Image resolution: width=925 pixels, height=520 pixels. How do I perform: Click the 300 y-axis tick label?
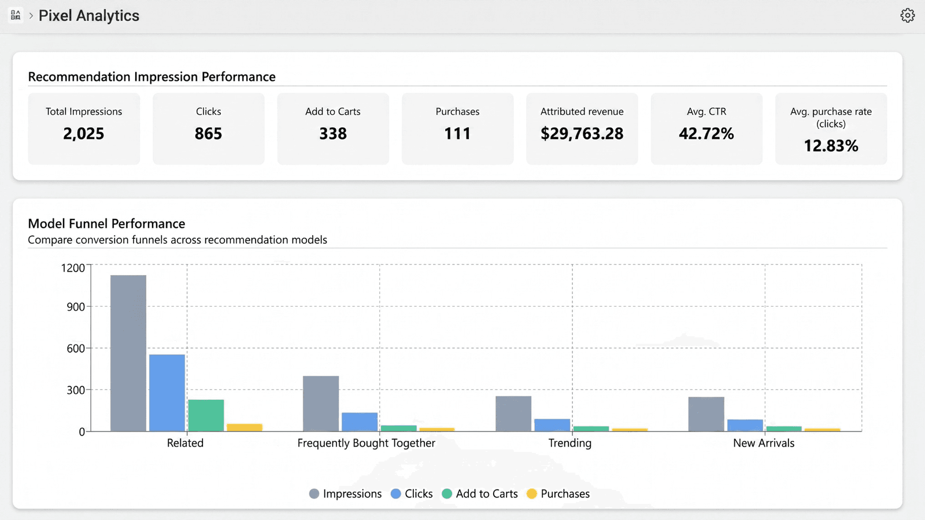(76, 390)
